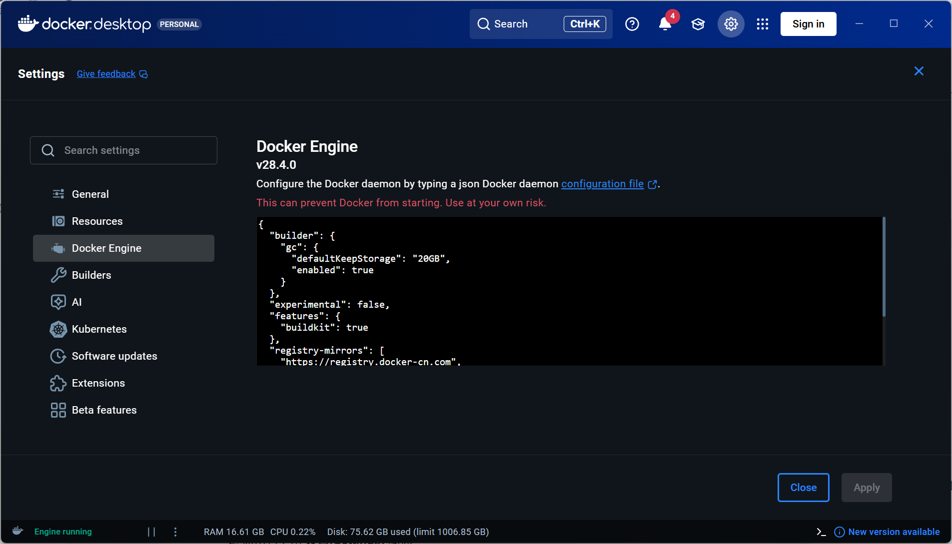
Task: Open the notifications bell icon
Action: click(665, 24)
